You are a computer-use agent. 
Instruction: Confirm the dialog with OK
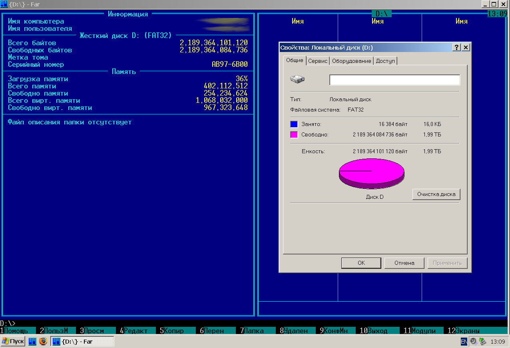pyautogui.click(x=361, y=263)
